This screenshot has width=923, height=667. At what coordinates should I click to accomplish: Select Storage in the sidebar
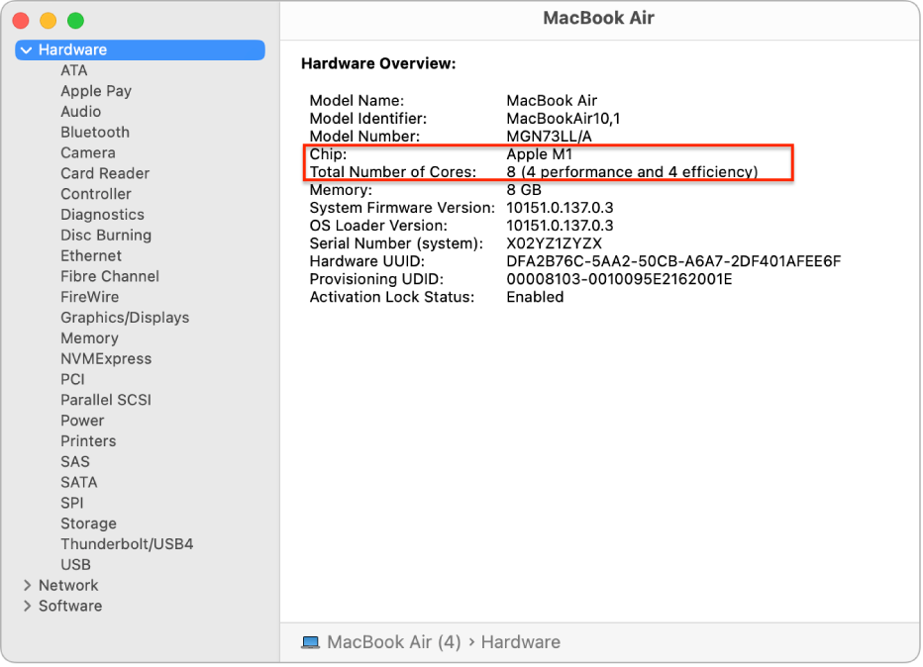click(88, 524)
